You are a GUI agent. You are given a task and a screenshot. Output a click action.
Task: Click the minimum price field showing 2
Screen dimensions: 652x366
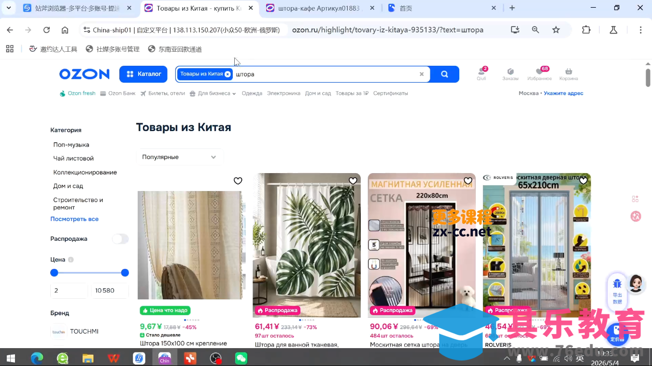pyautogui.click(x=69, y=291)
